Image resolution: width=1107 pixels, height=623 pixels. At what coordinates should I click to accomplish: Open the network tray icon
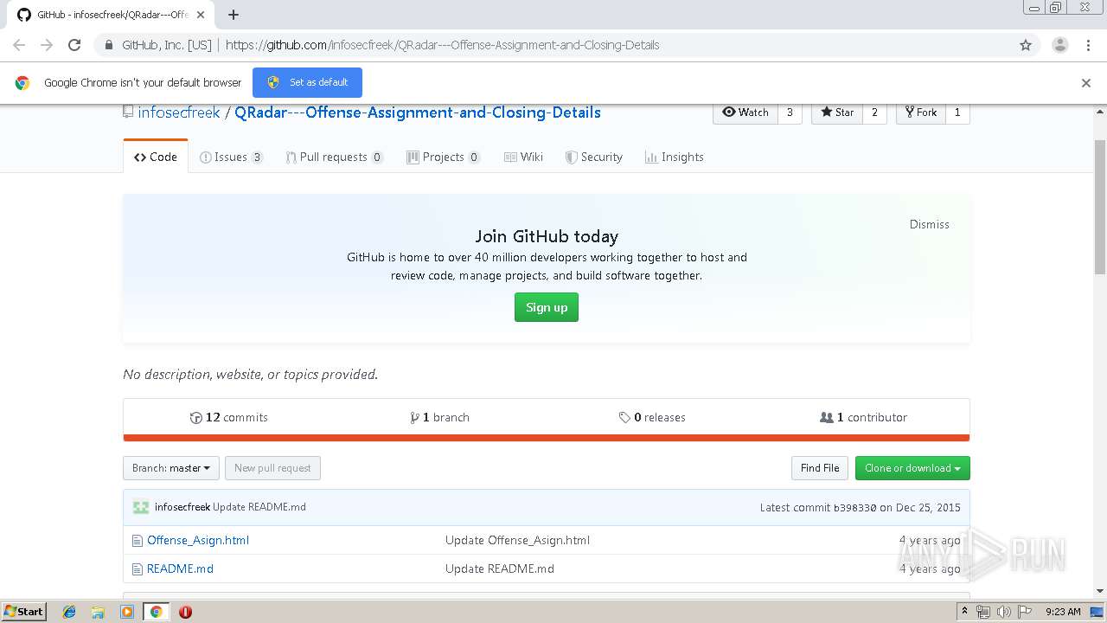point(983,612)
